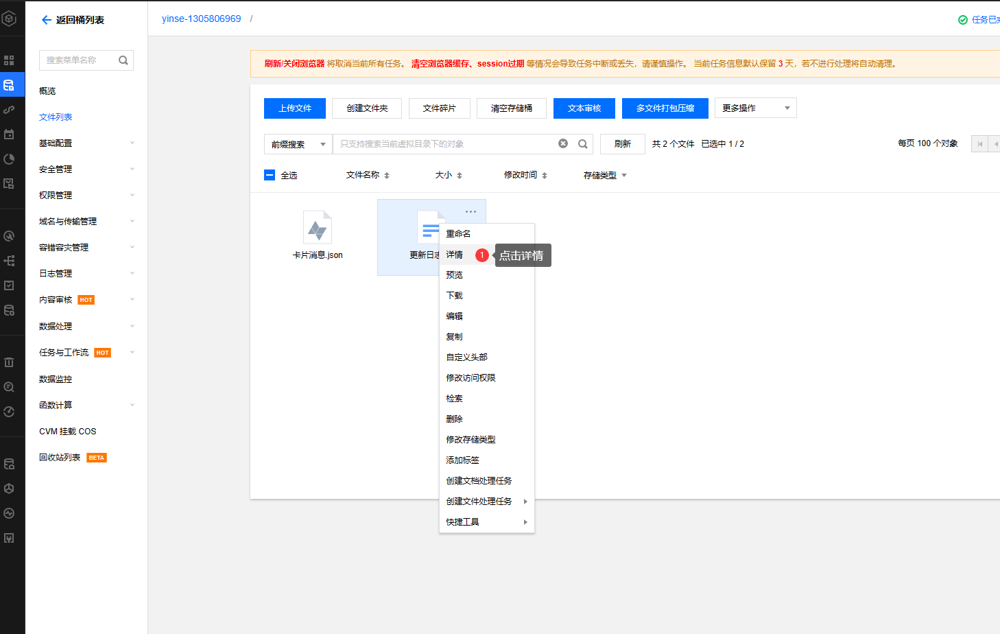This screenshot has width=1000, height=634.
Task: Click into the object prefix search input field
Action: pyautogui.click(x=446, y=144)
